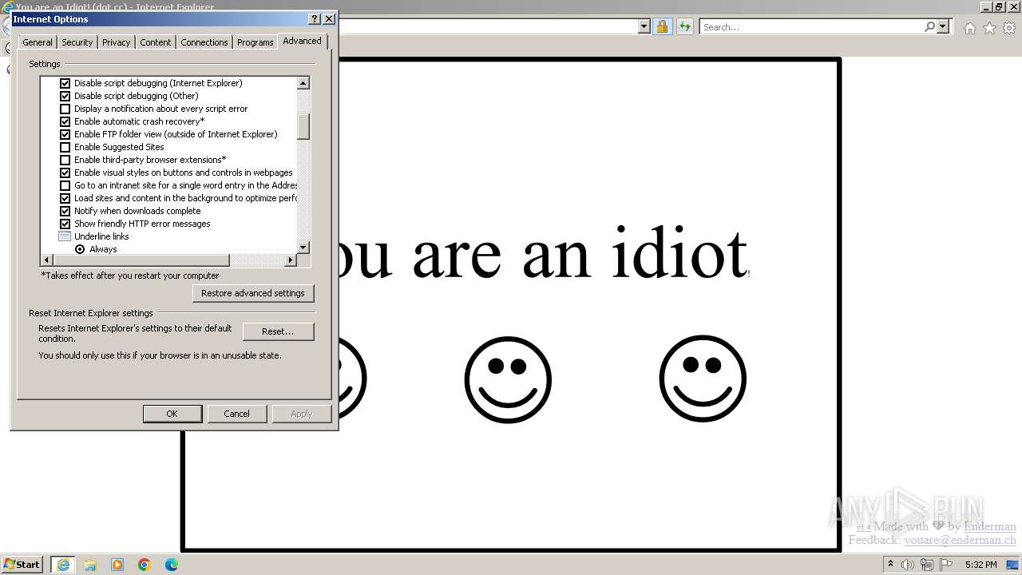
Task: Click the middle smiley face on the page
Action: 508,379
